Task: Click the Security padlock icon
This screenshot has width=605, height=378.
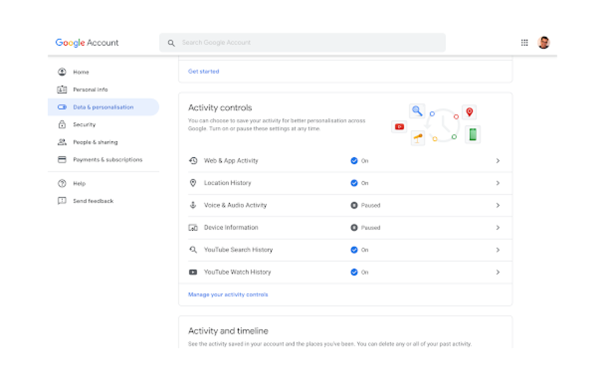Action: tap(62, 124)
